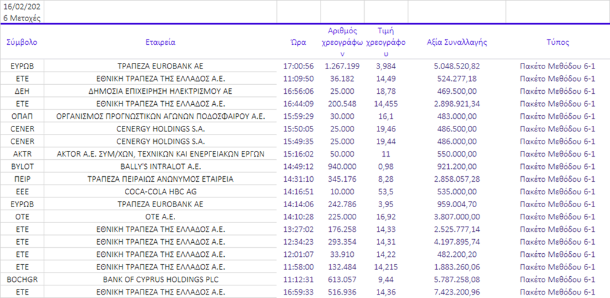Select the BOCHGR symbol cell
The height and width of the screenshot is (298, 610).
[22, 279]
